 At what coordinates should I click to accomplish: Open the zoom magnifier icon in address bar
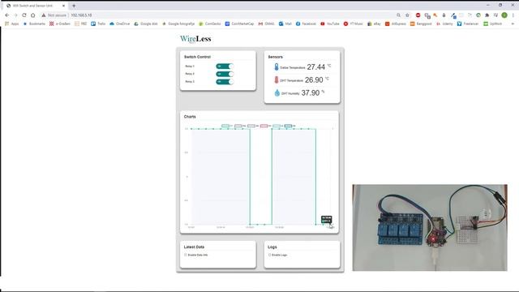click(x=398, y=15)
